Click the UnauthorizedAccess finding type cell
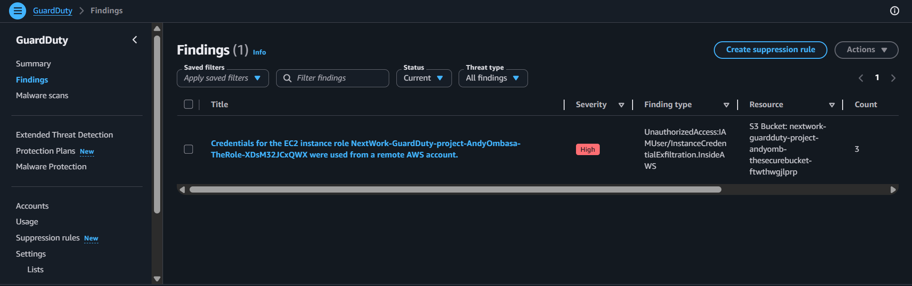 point(685,149)
